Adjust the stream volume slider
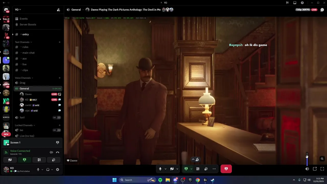 click(307, 159)
